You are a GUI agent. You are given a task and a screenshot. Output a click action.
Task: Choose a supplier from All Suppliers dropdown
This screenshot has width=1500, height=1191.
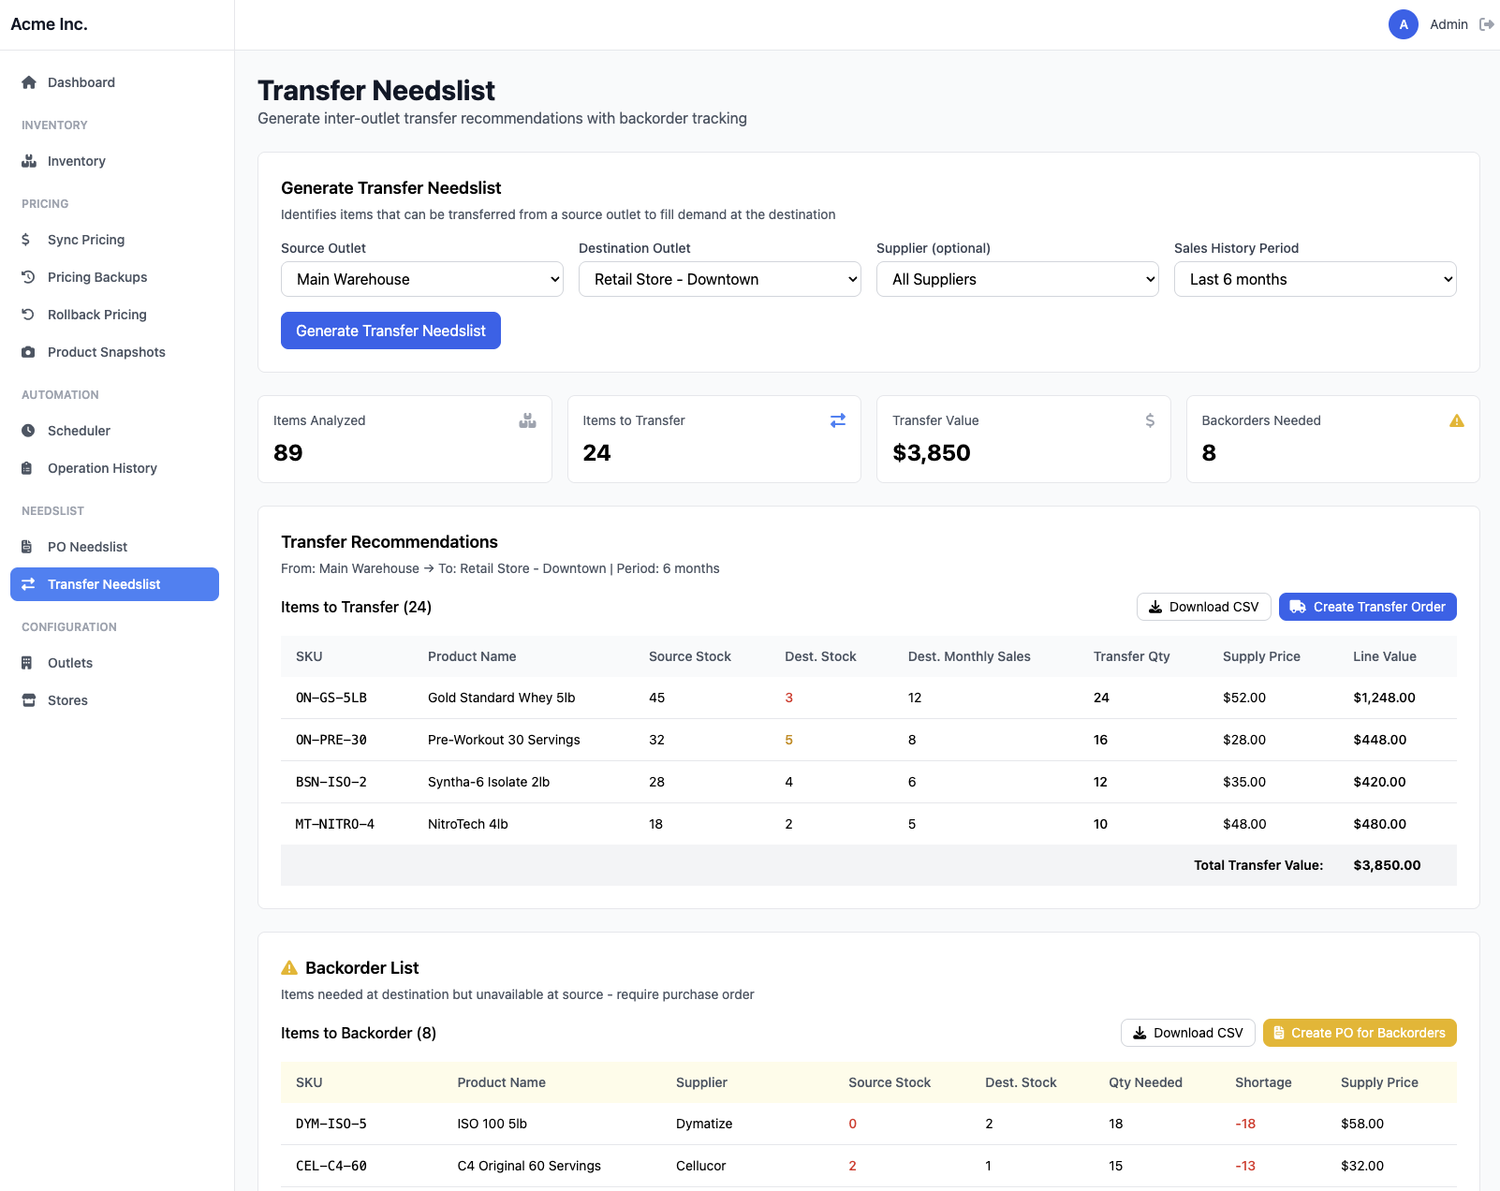(1017, 279)
